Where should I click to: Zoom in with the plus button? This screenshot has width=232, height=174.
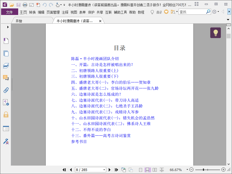[223, 170]
